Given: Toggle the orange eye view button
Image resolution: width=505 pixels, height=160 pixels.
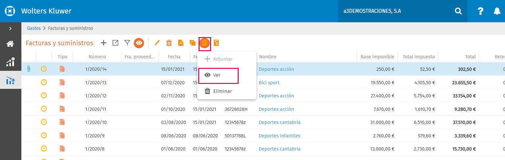Looking at the screenshot, I should 139,43.
